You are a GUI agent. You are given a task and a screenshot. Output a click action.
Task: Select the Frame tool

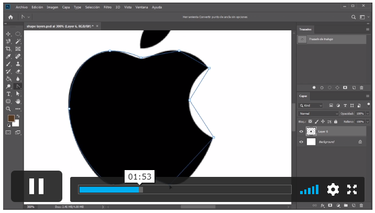coord(18,49)
